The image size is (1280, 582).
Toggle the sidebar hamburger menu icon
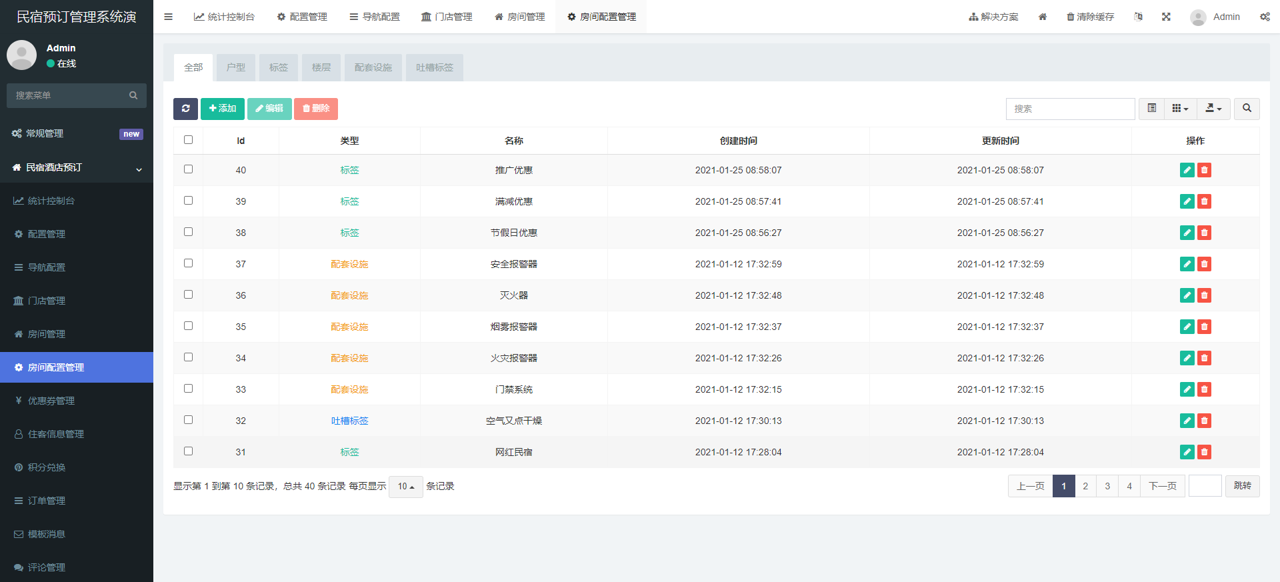[x=169, y=17]
